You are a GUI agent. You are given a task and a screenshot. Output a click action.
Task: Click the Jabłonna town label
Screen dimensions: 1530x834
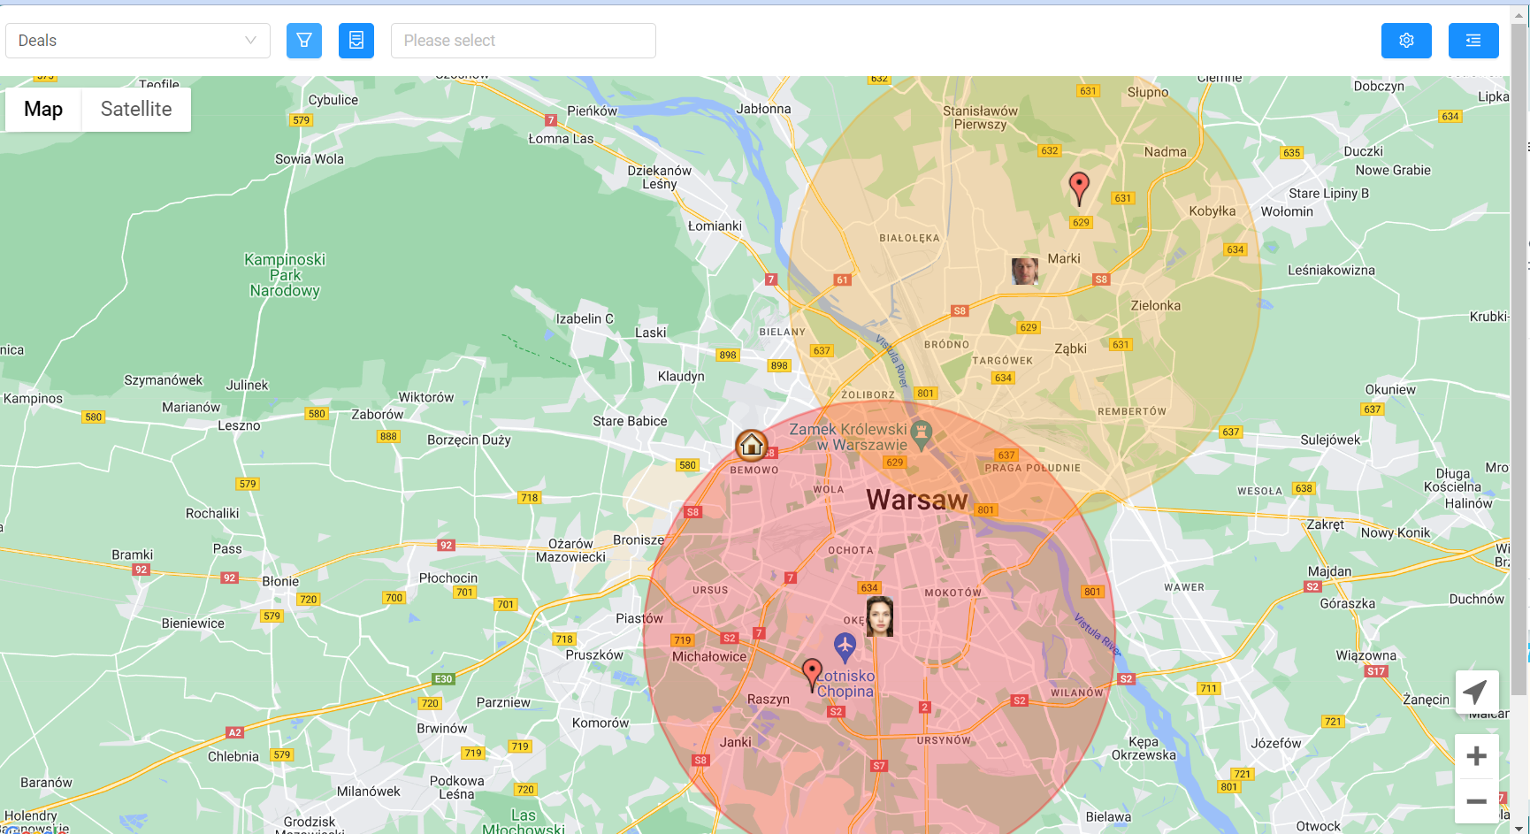pos(763,109)
